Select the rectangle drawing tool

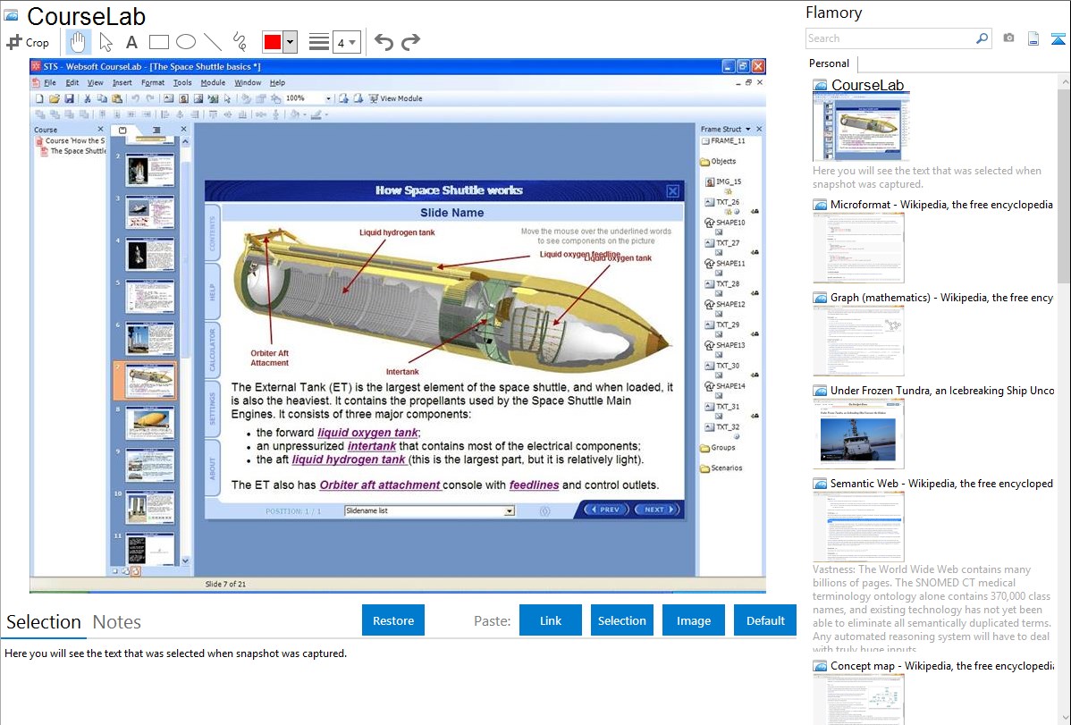(x=158, y=42)
